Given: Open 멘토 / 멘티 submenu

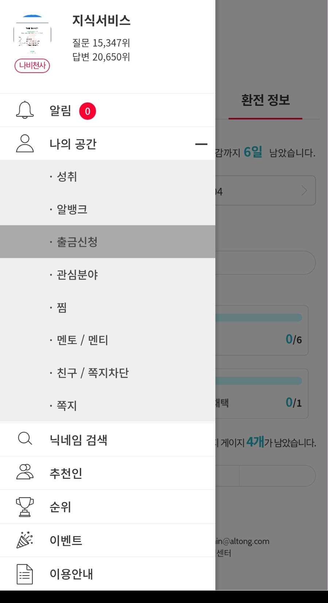Looking at the screenshot, I should [x=82, y=340].
